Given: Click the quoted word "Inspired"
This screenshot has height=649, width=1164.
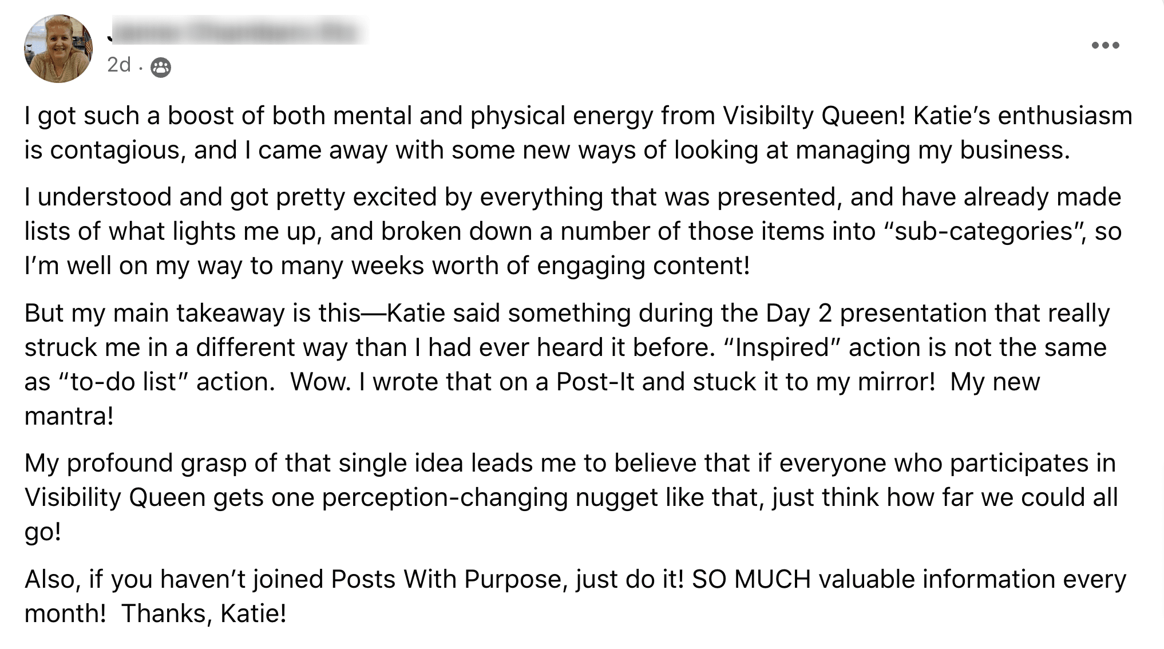Looking at the screenshot, I should 782,347.
